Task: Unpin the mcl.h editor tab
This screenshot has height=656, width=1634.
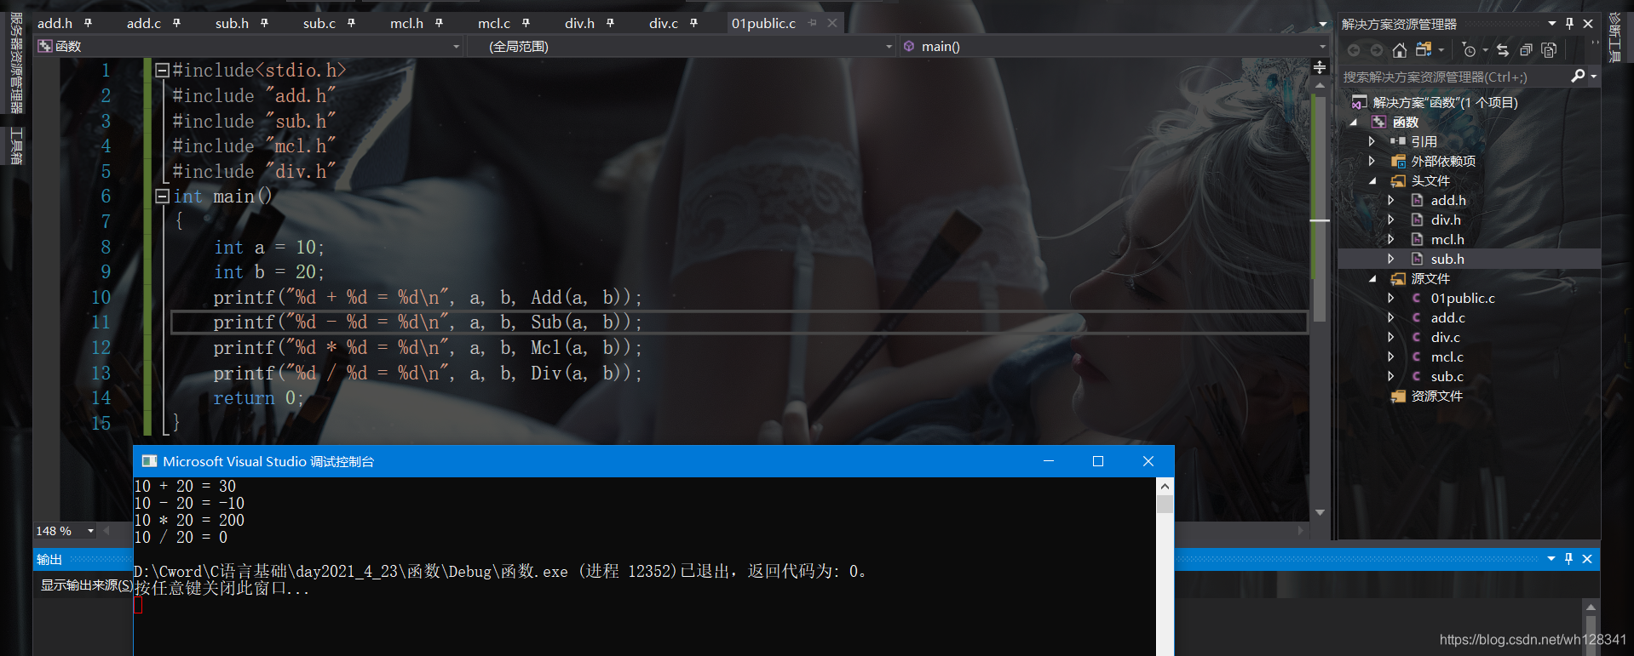Action: coord(439,23)
